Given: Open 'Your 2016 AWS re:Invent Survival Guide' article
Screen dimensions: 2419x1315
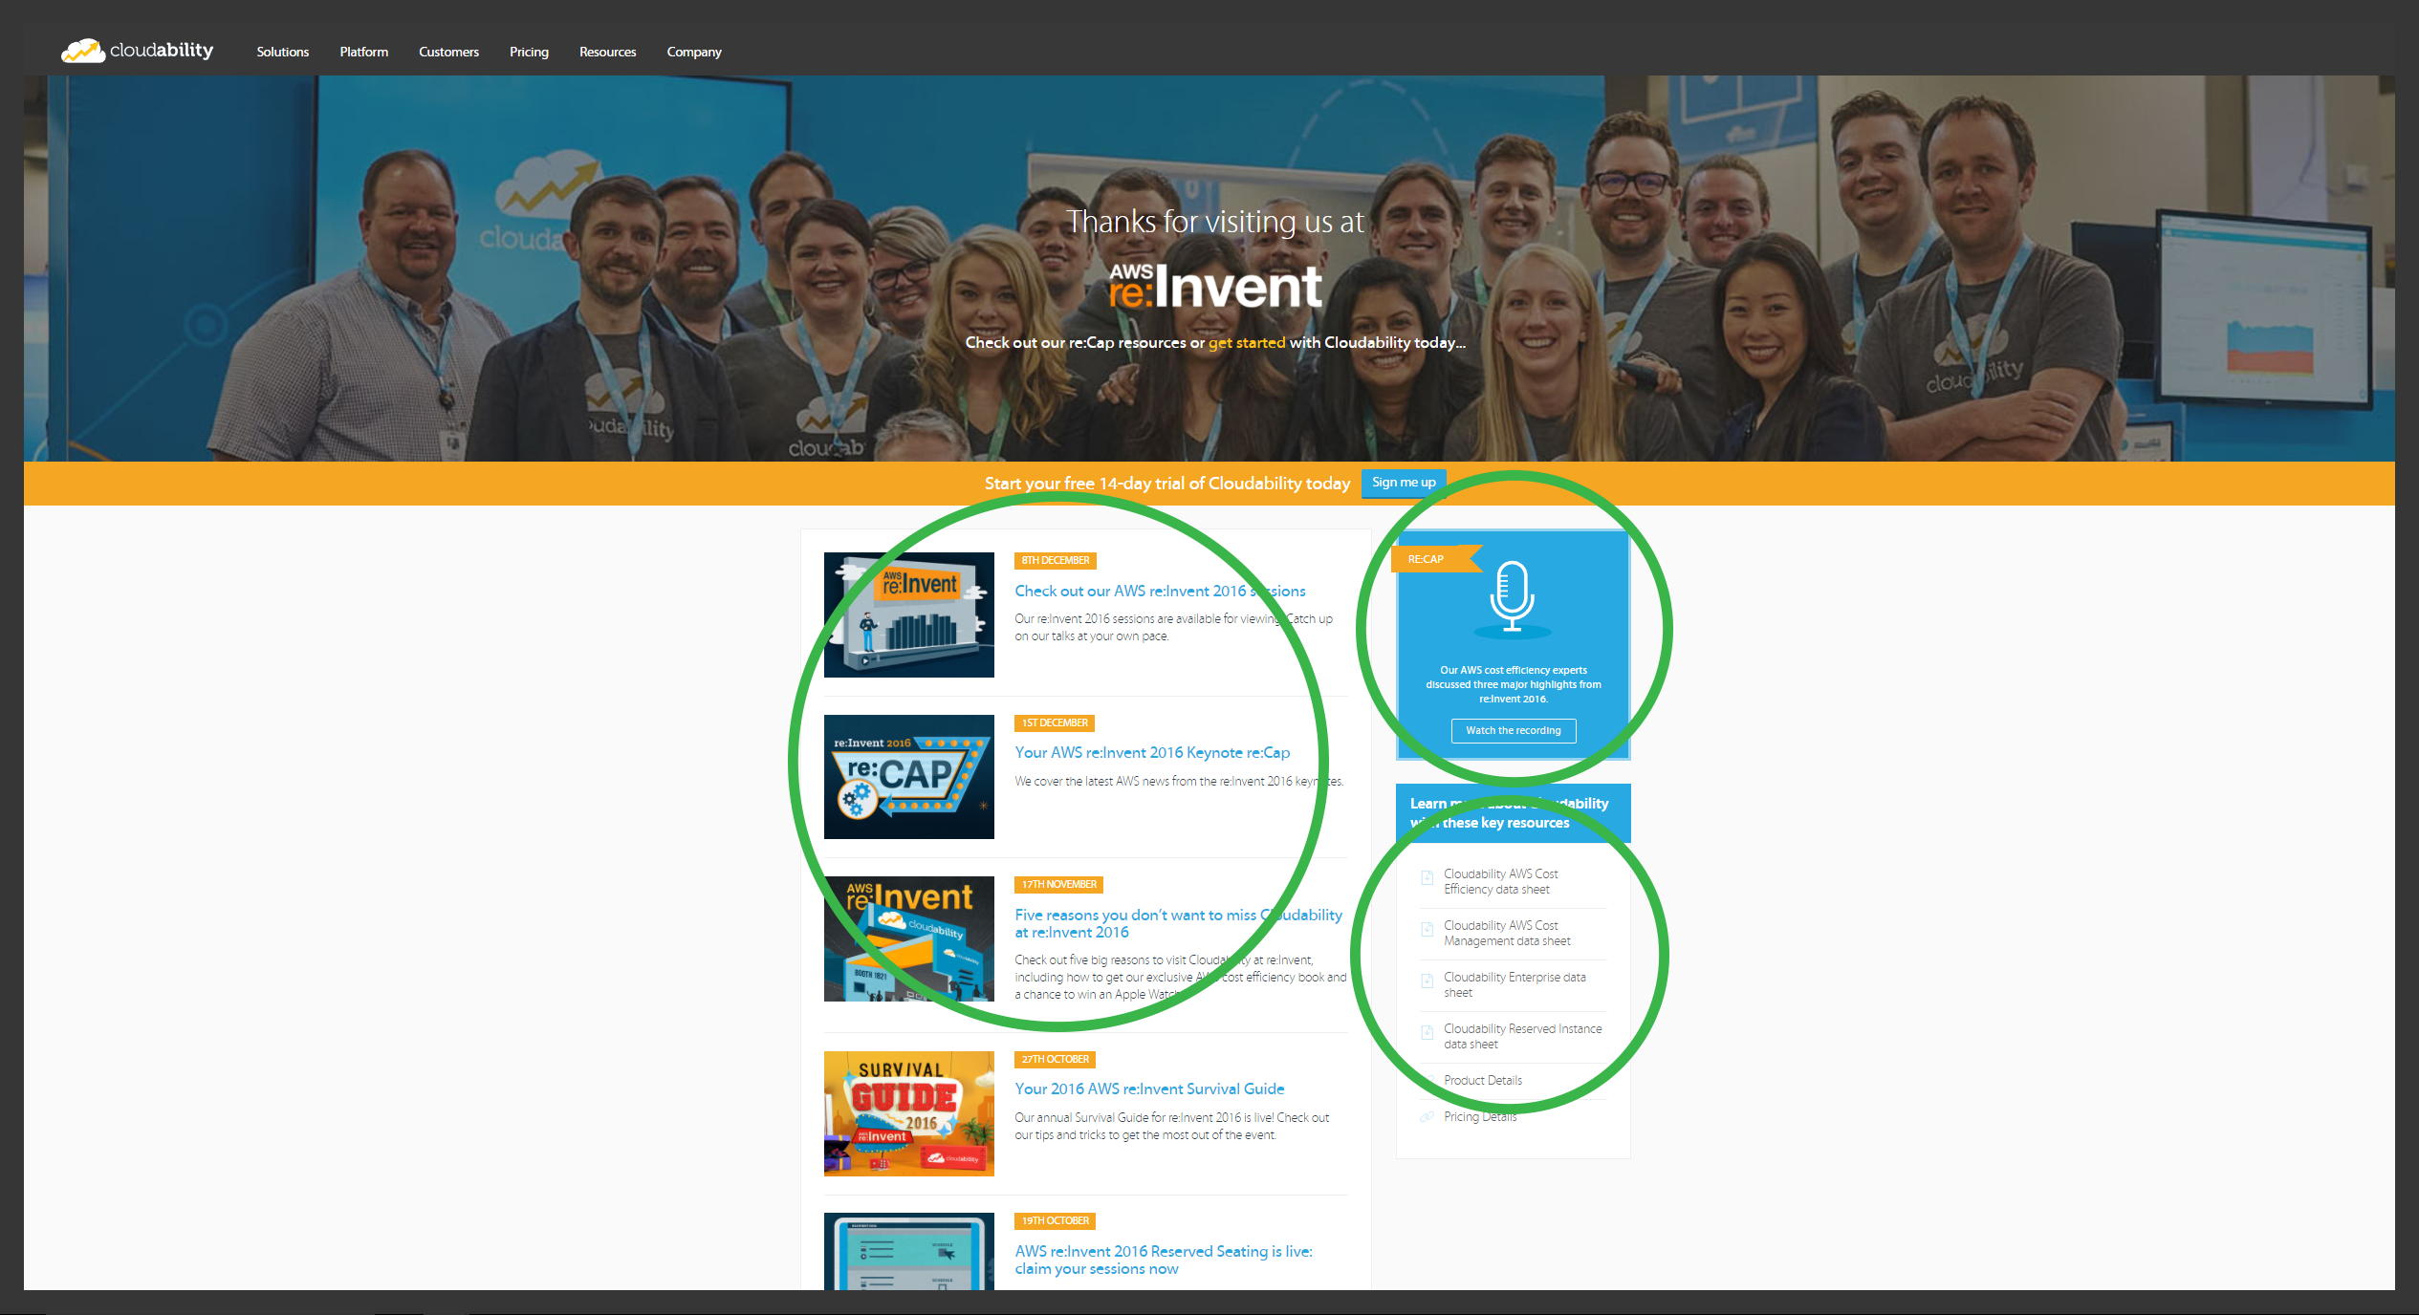Looking at the screenshot, I should tap(1149, 1089).
